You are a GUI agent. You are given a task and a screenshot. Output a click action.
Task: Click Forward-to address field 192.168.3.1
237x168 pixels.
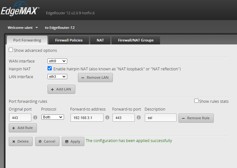coord(87,118)
